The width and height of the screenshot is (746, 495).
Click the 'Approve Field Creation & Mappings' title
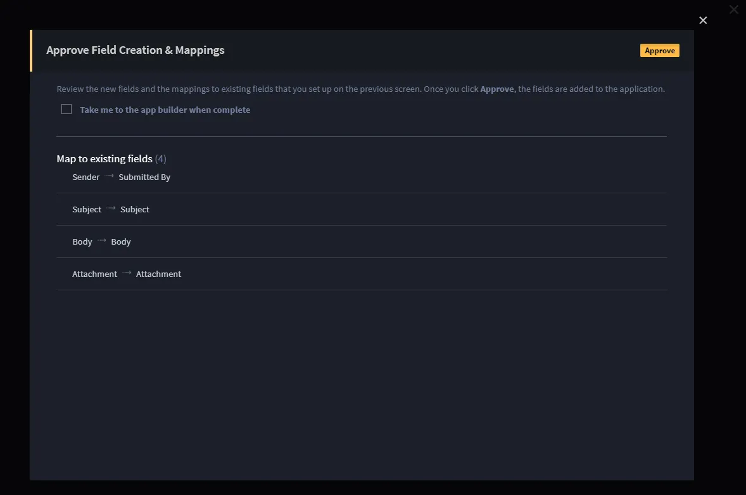135,51
